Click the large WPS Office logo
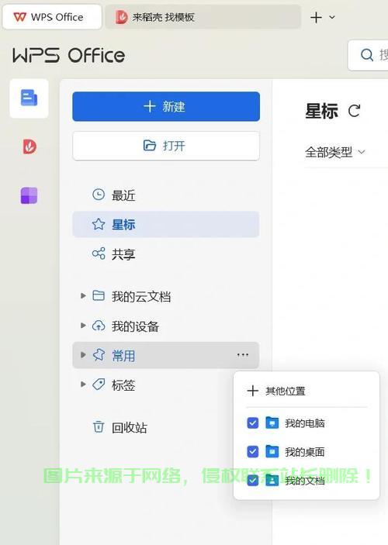Screen dimensions: 388x545 click(68, 55)
